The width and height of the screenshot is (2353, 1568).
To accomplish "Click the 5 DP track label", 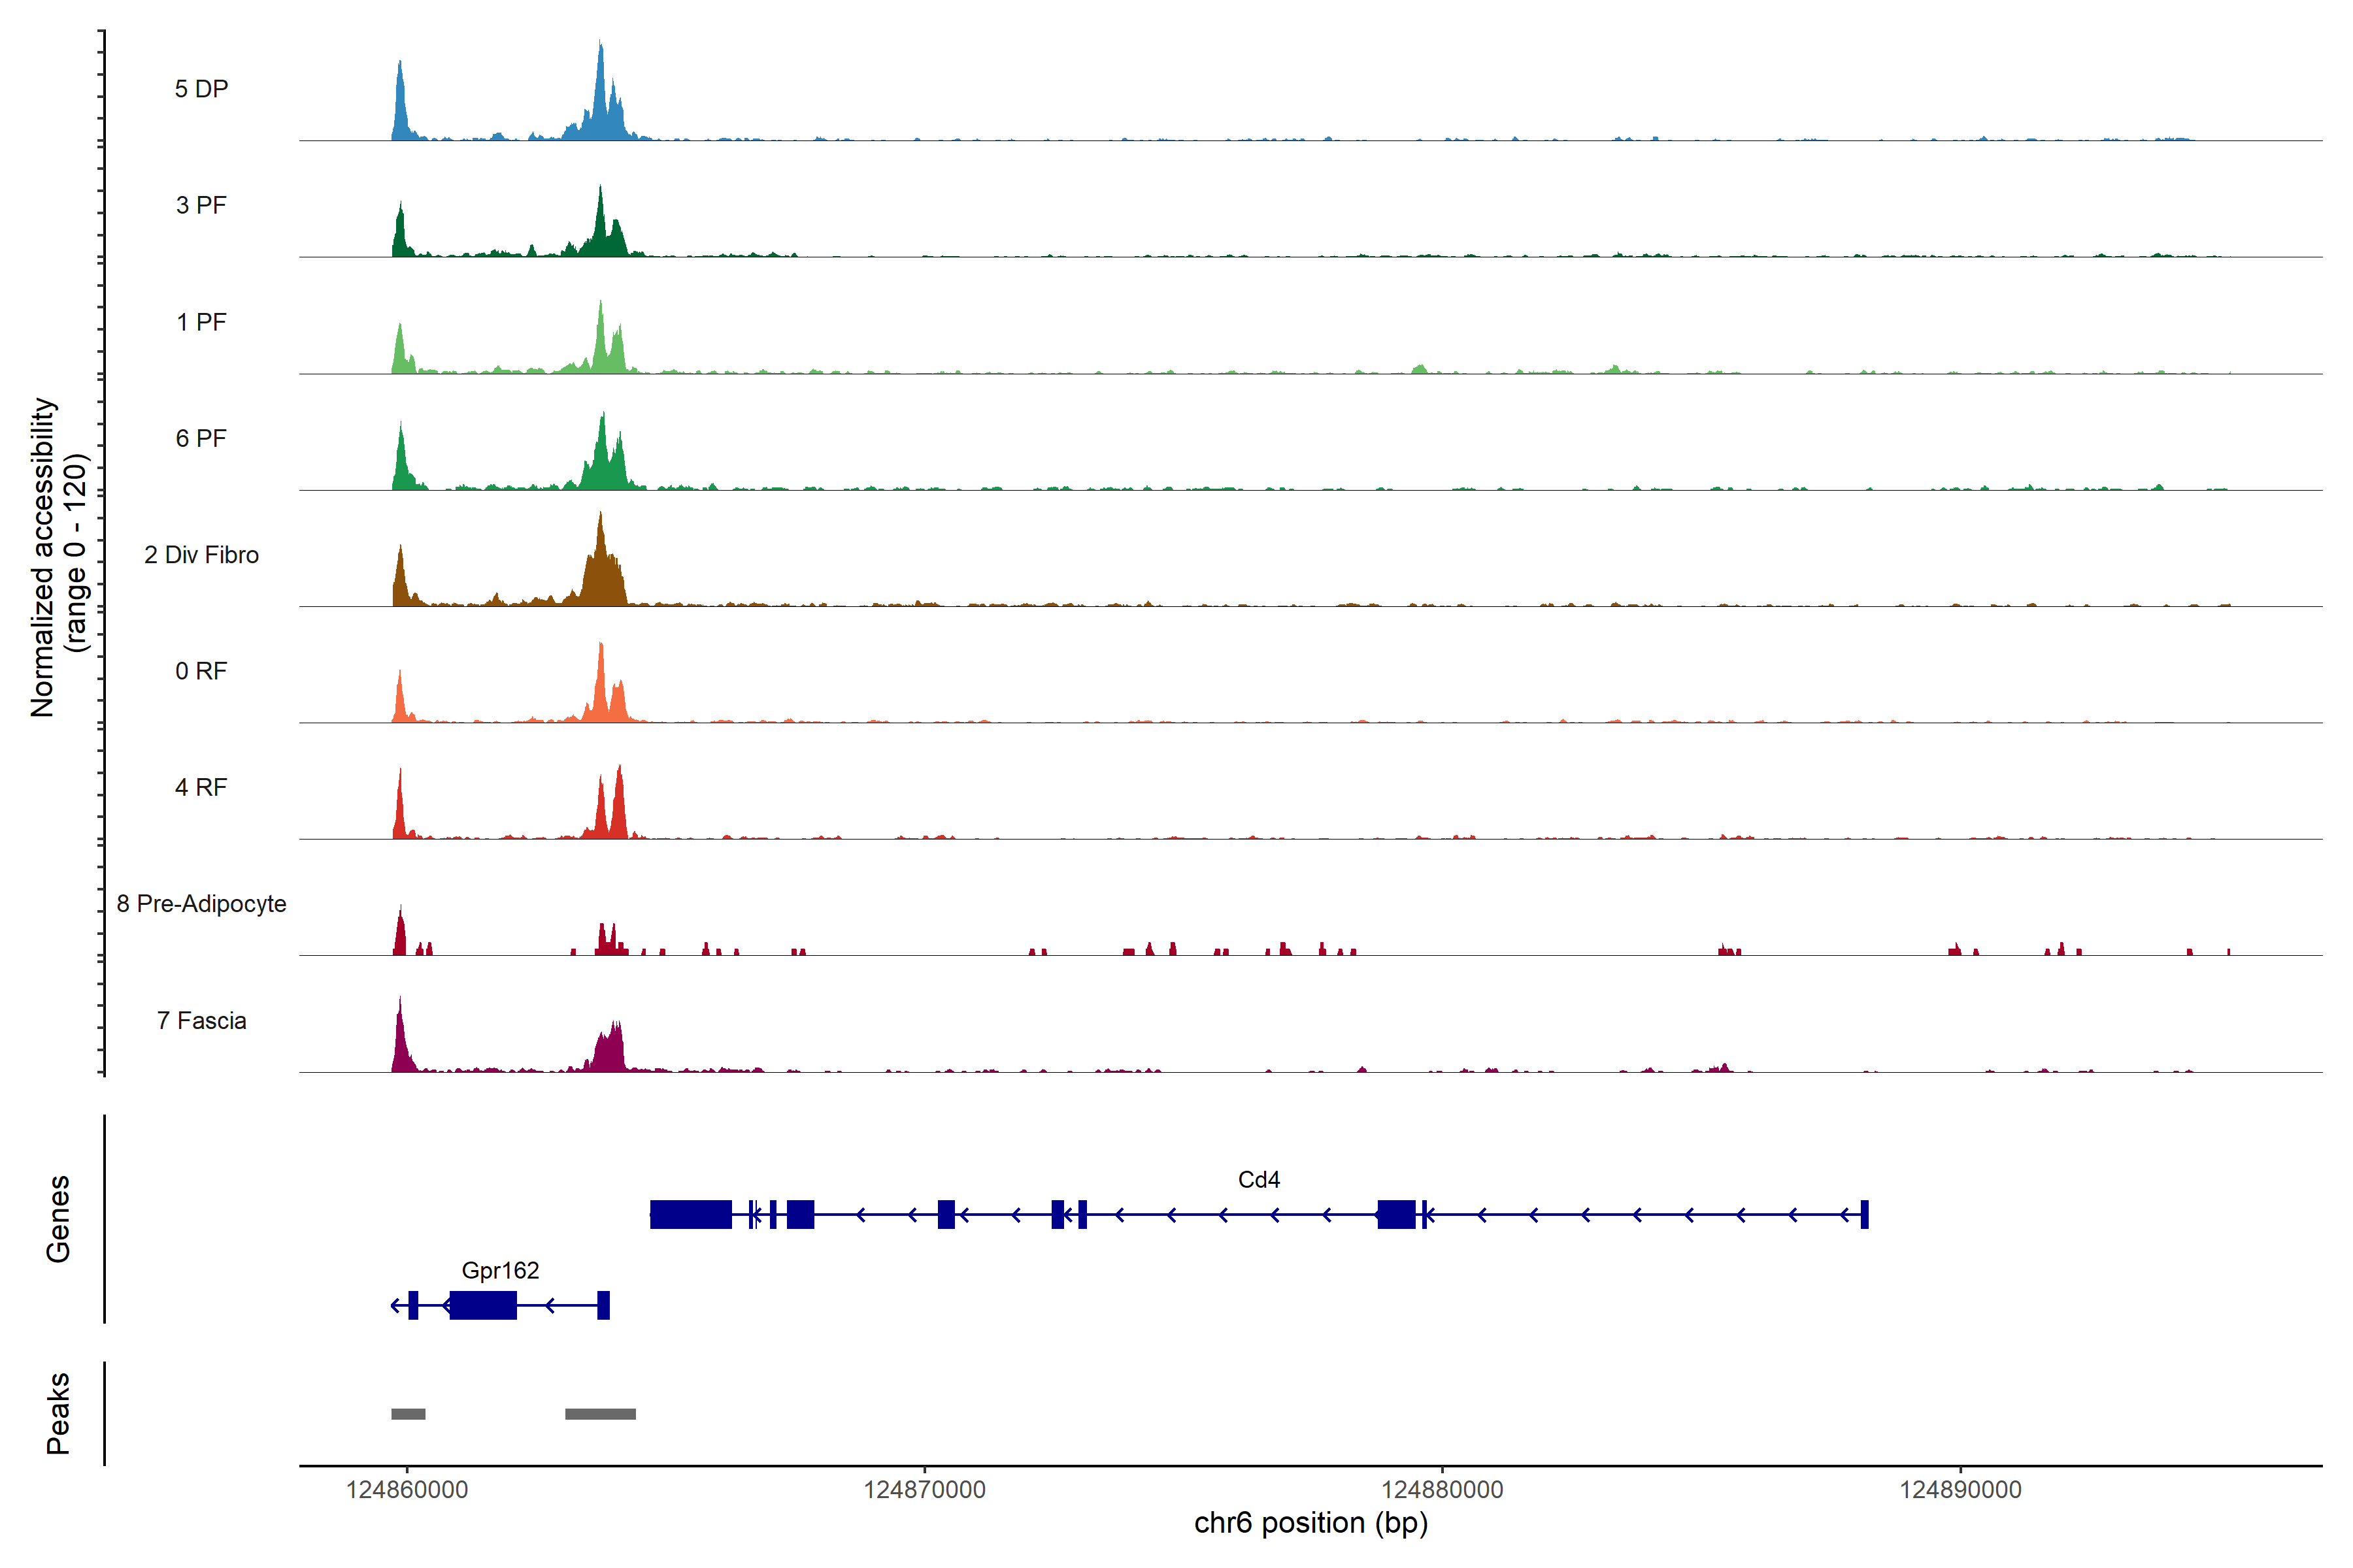I will tap(201, 89).
